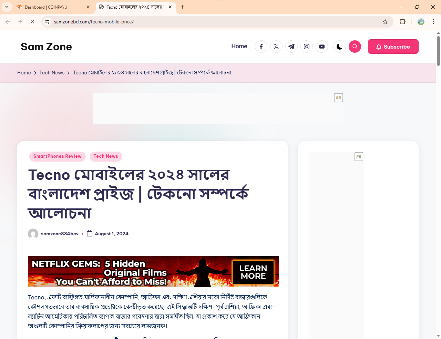This screenshot has width=441, height=339.
Task: Open site search with the pink magnifier
Action: click(355, 47)
